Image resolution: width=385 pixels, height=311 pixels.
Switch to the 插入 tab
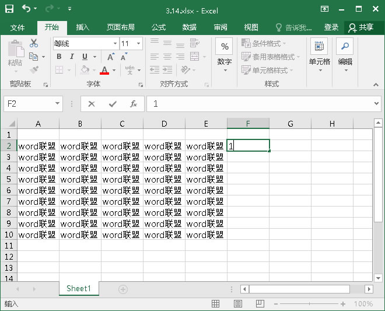pos(83,27)
